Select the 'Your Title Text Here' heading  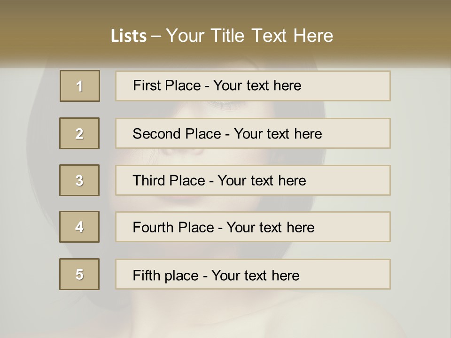click(249, 36)
